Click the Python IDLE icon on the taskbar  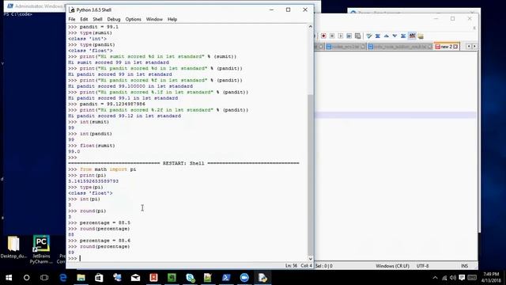tap(262, 278)
